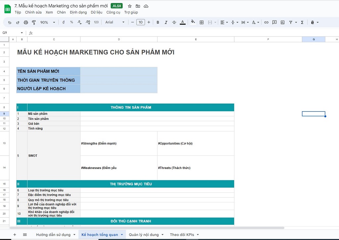This screenshot has width=339, height=240.
Task: Select the paint format roller
Action: coord(34,22)
